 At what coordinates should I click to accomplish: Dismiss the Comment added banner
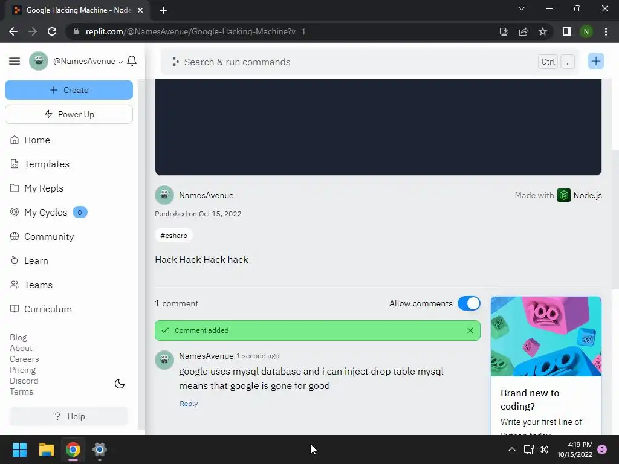pos(470,330)
